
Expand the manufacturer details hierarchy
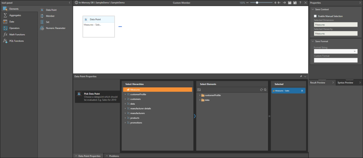point(125,108)
